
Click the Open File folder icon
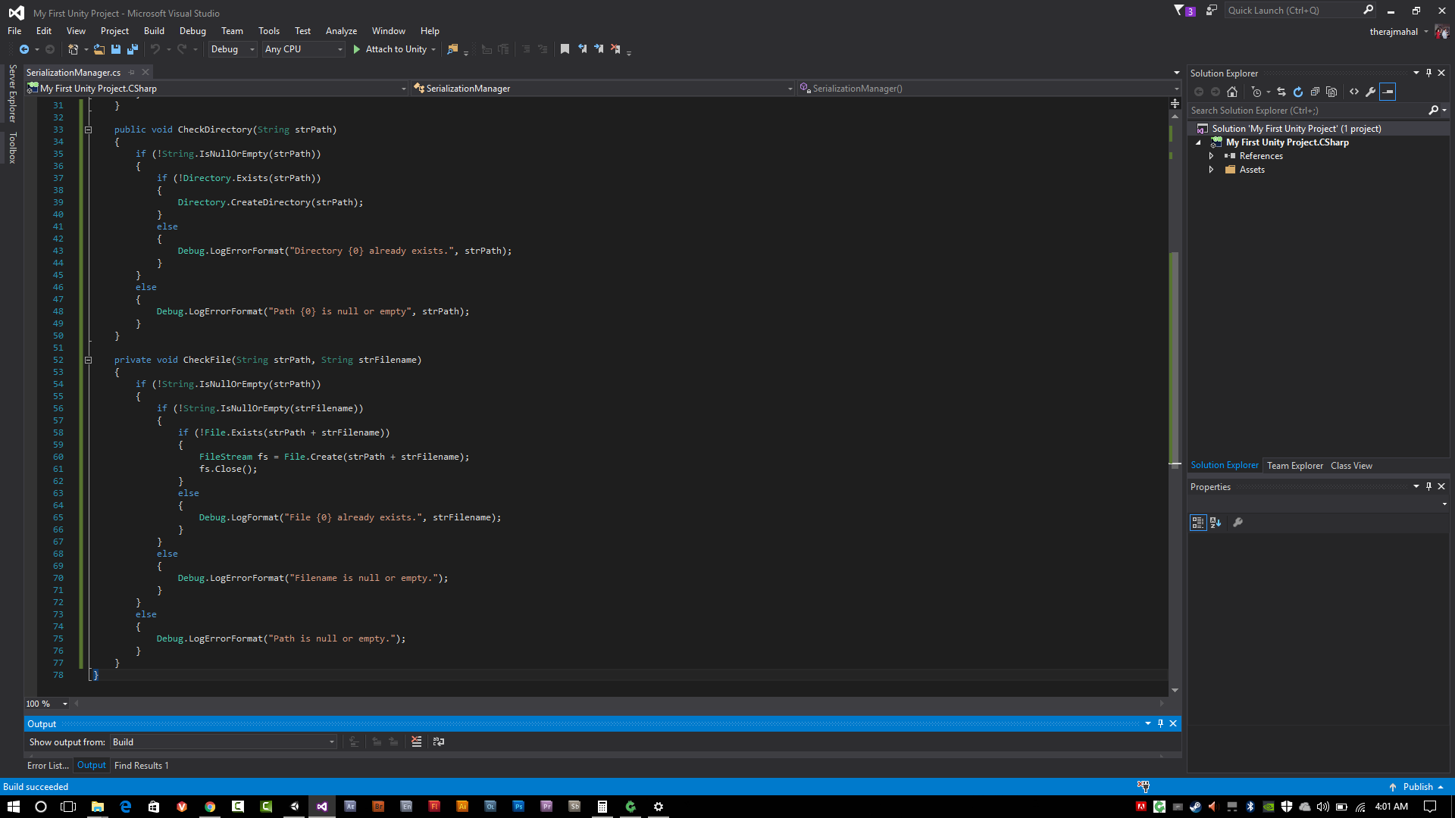pyautogui.click(x=99, y=49)
